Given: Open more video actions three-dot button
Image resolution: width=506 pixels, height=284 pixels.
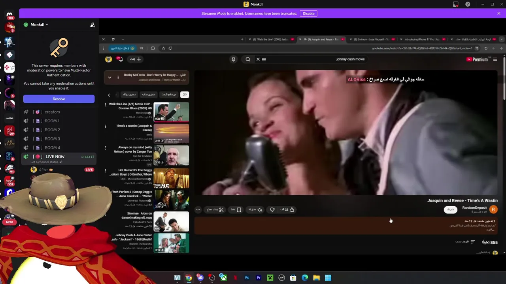Looking at the screenshot, I should [198, 210].
